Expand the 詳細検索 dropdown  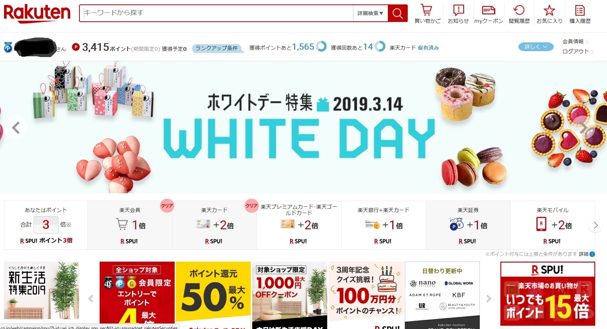(x=370, y=13)
